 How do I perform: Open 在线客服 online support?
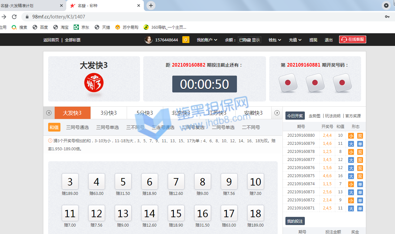(352, 39)
